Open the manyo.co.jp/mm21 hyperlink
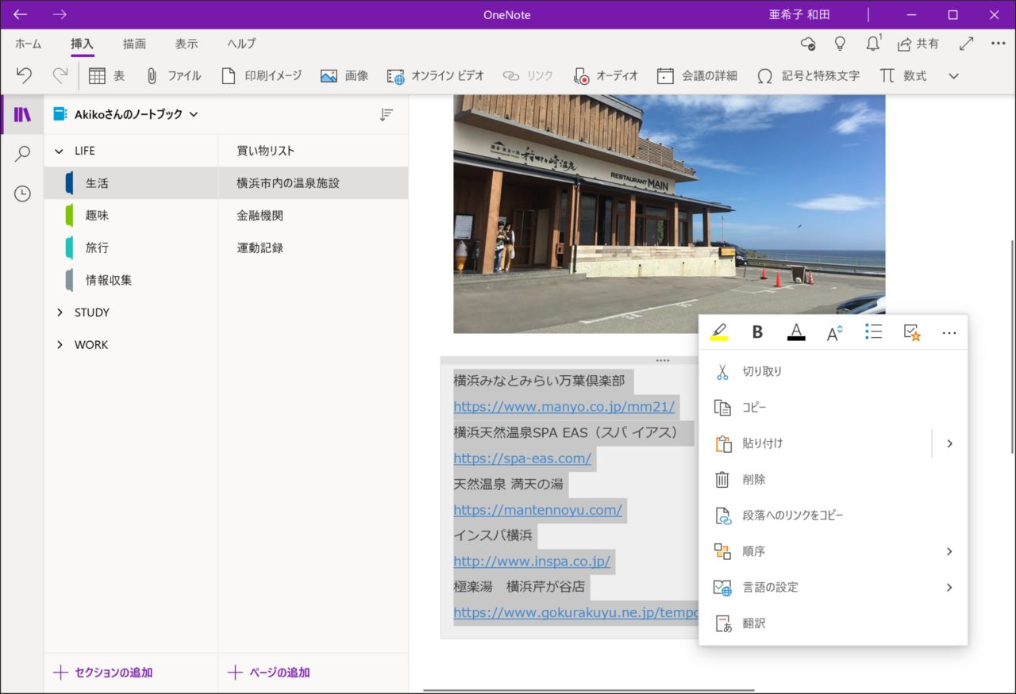 (x=564, y=407)
